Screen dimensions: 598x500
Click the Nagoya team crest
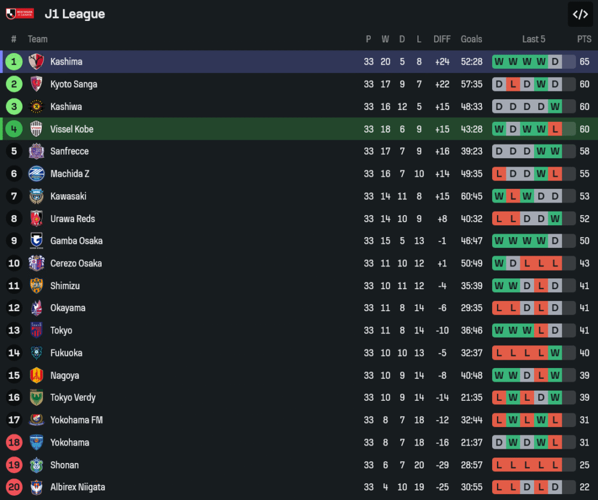point(36,375)
